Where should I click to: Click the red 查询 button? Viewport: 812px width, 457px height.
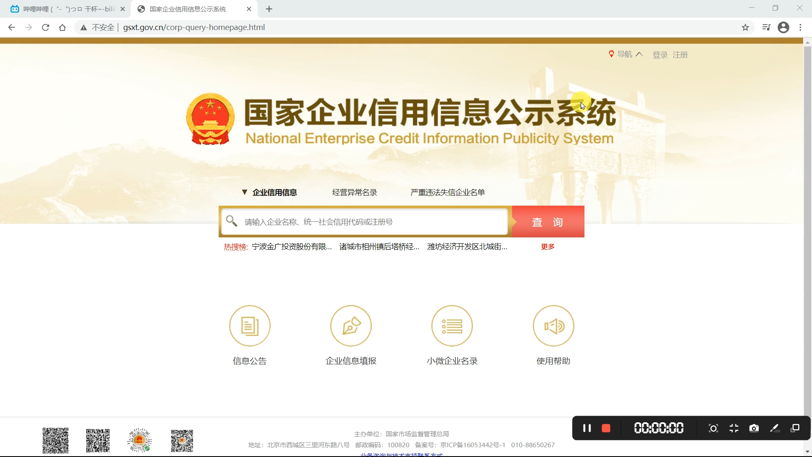click(548, 222)
